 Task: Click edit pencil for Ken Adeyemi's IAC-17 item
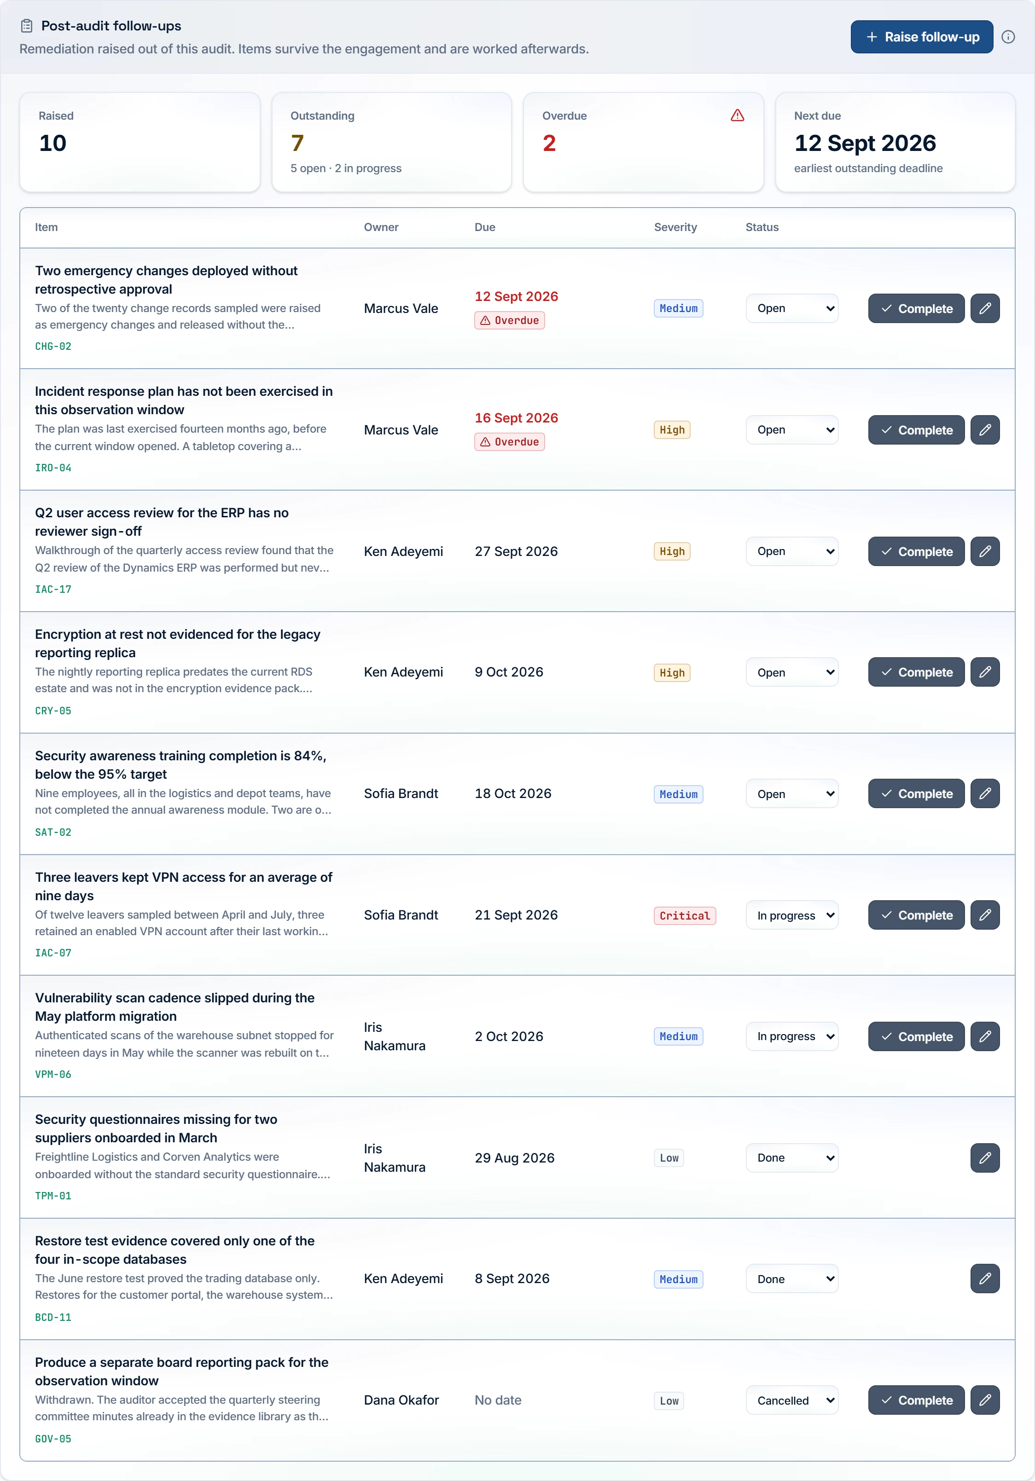pos(985,551)
